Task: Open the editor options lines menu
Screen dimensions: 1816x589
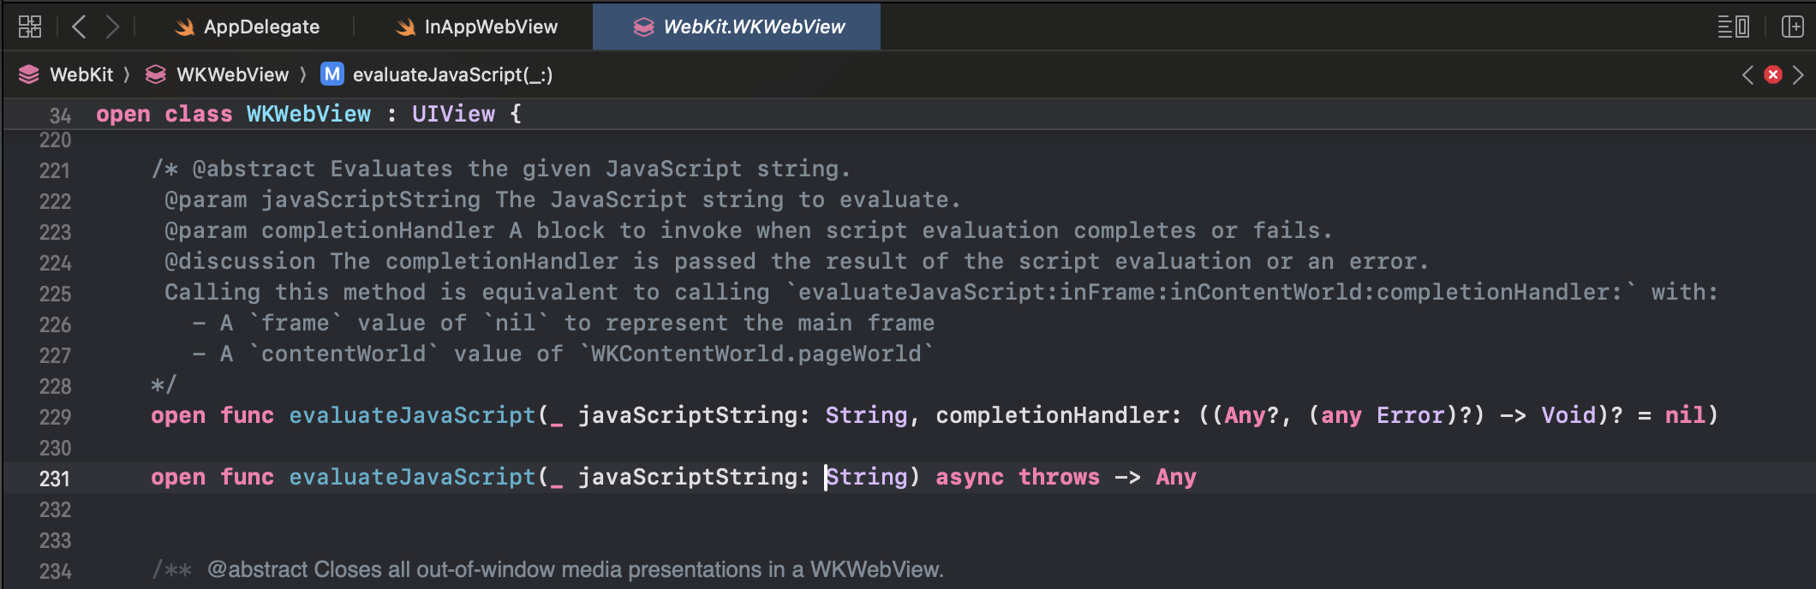Action: coord(1733,27)
